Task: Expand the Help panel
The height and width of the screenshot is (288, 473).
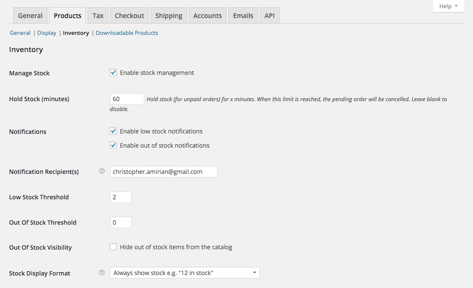Action: pyautogui.click(x=448, y=6)
